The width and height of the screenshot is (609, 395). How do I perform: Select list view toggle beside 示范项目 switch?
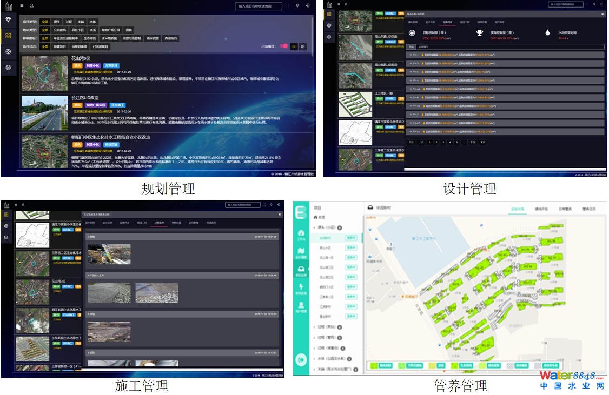[294, 46]
